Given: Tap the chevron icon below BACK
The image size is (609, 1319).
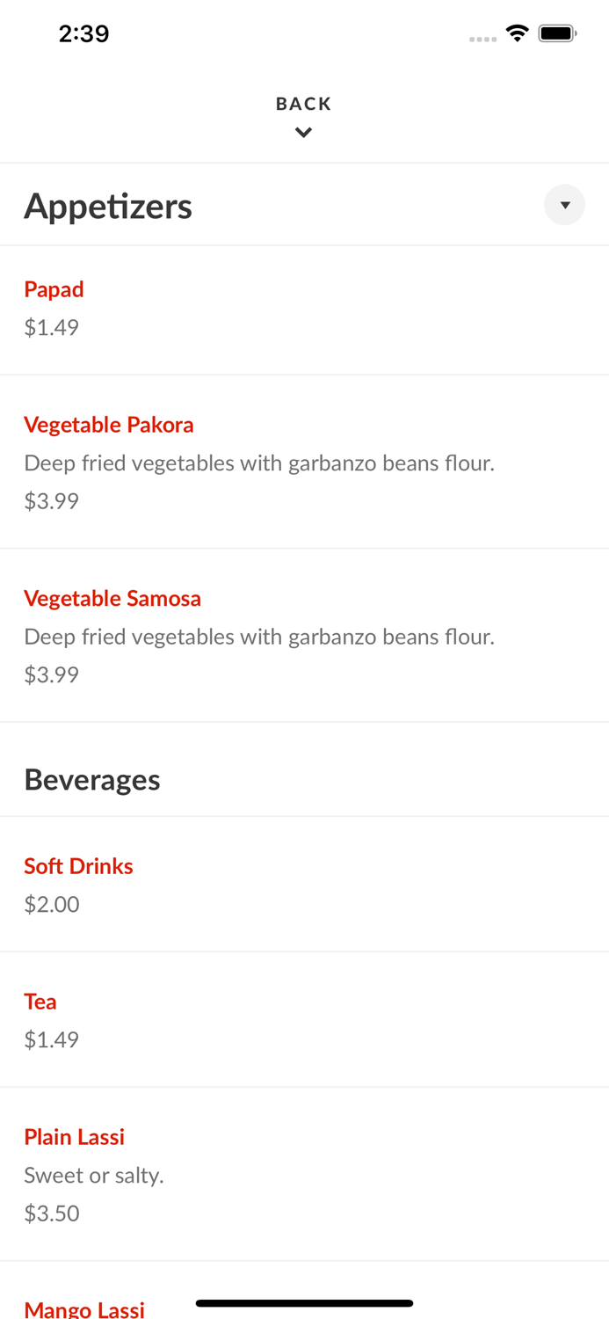Looking at the screenshot, I should (303, 132).
